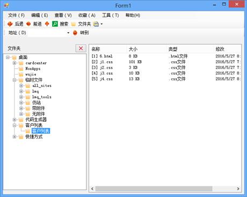Click the 前进 button label

(38, 24)
